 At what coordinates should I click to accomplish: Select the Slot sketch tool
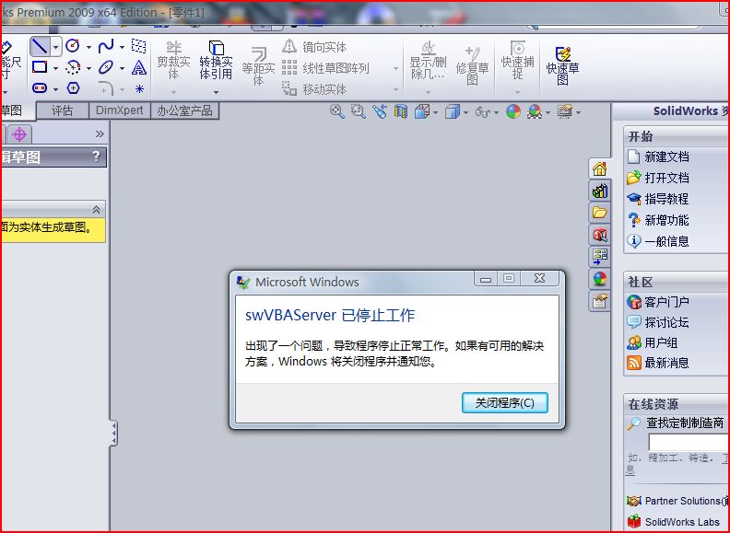[x=40, y=87]
